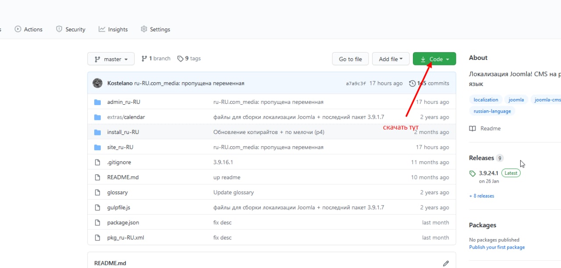561x268 pixels.
Task: Open the Readme link in About
Action: (x=490, y=129)
